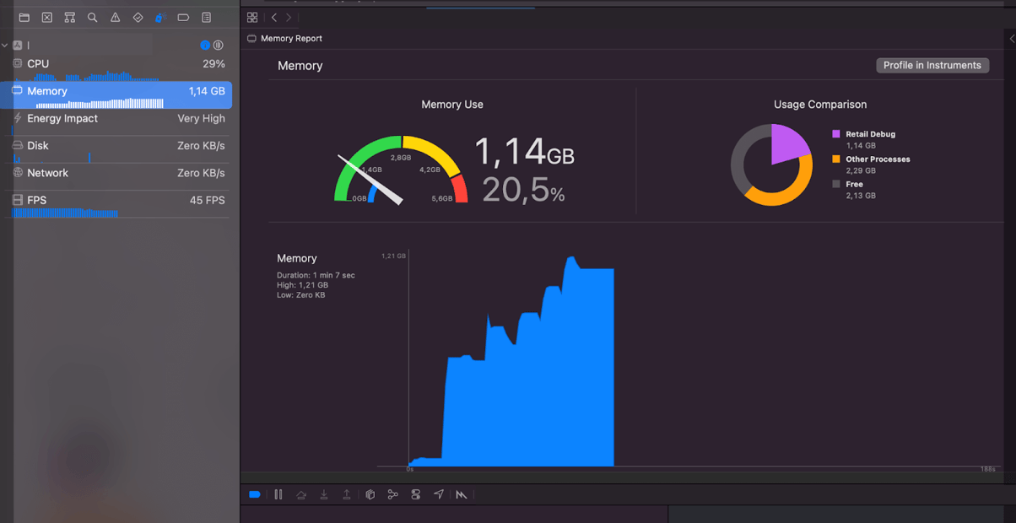Click the chevron to hide the inspector panel
Image resolution: width=1016 pixels, height=523 pixels.
tap(1010, 38)
